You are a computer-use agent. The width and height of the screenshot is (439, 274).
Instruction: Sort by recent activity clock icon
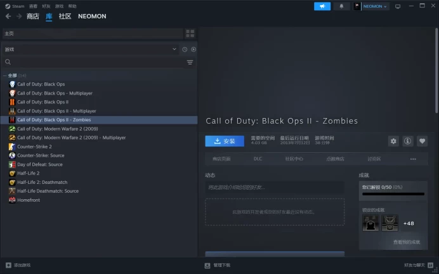(185, 49)
